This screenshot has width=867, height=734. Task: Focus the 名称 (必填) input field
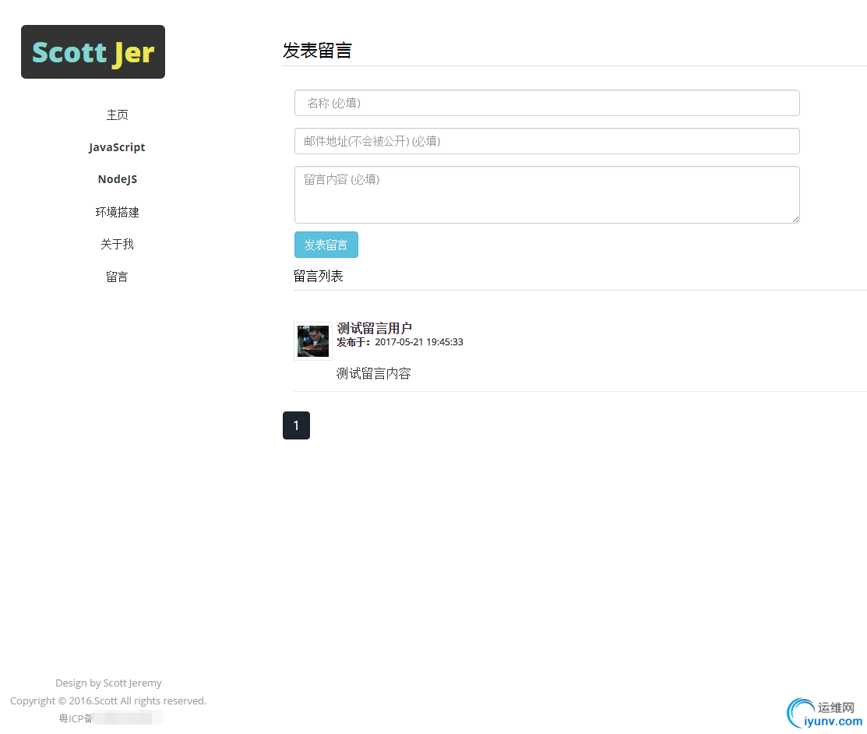click(x=547, y=103)
